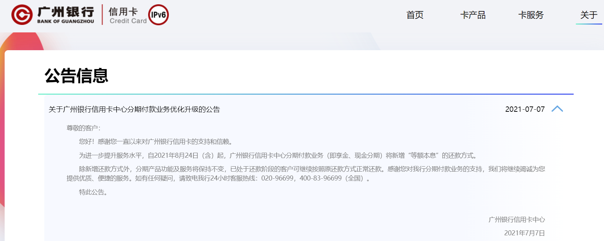
Task: Click the hotline number 400-83-96699
Action: (321, 178)
